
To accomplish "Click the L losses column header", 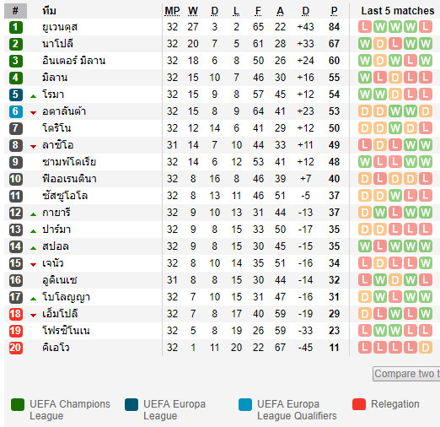I will coord(236,11).
